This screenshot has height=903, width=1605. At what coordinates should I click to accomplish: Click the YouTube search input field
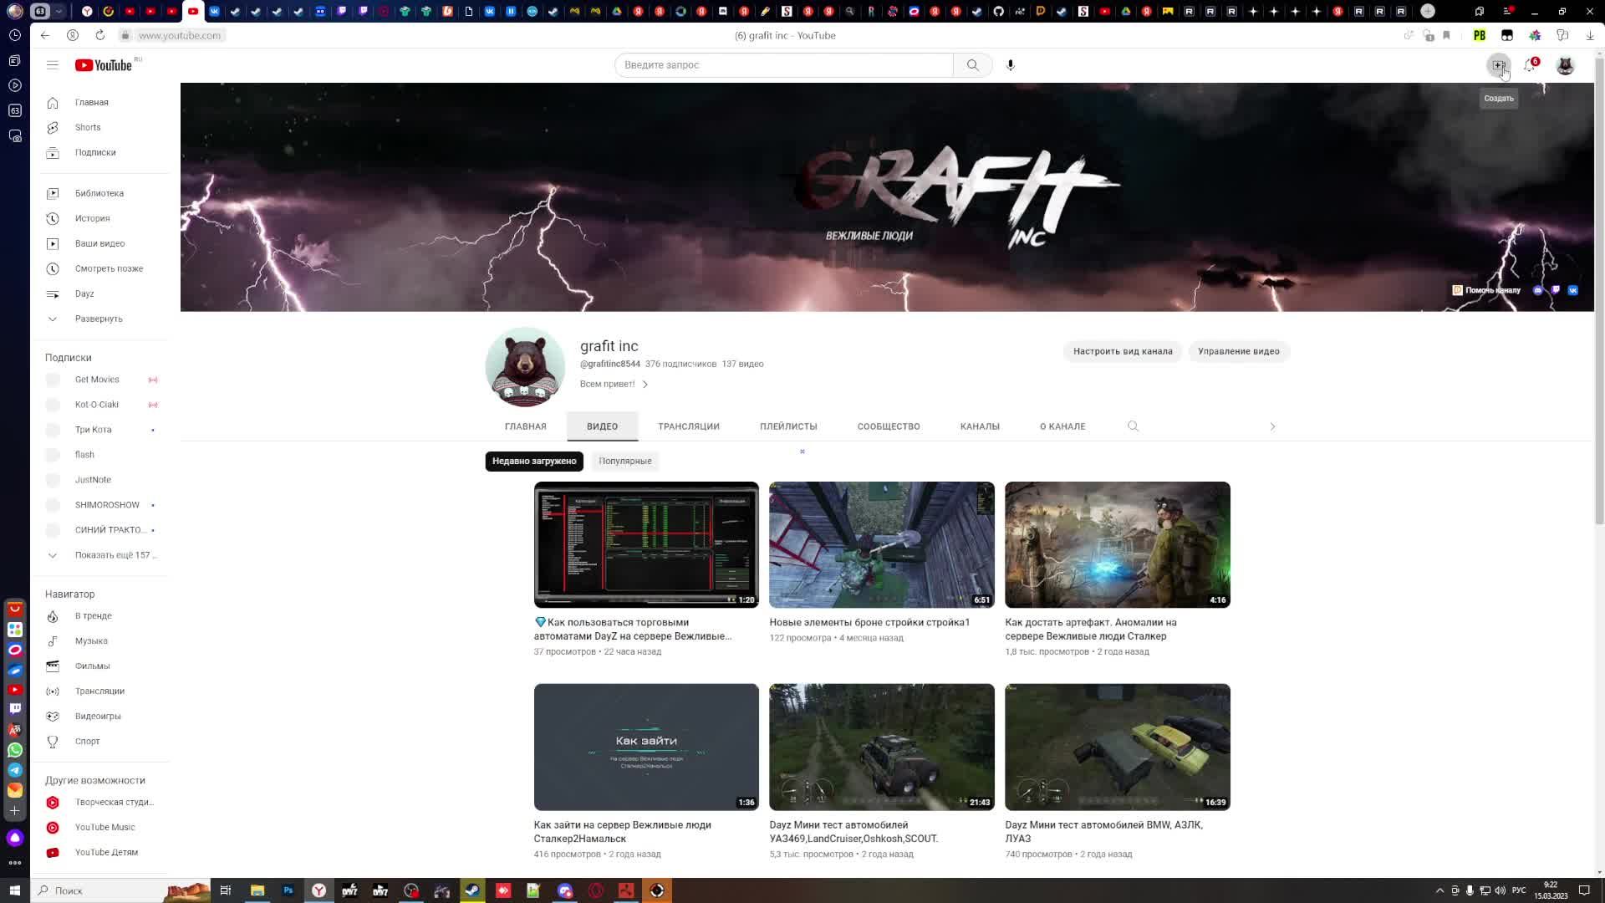[783, 65]
